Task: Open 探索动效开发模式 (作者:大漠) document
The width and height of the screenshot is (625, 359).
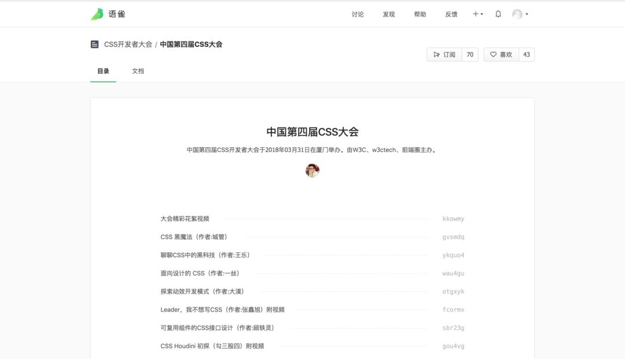Action: click(x=202, y=291)
